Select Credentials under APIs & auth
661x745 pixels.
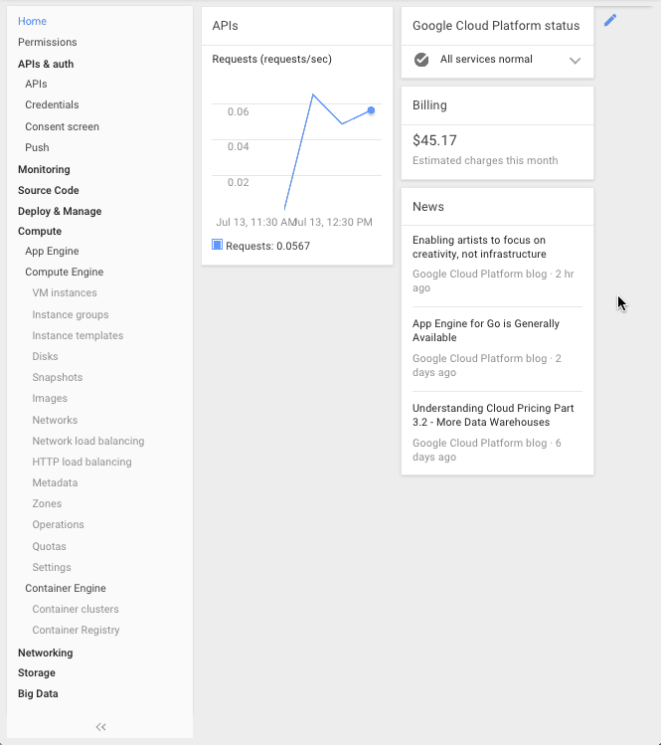[x=52, y=104]
